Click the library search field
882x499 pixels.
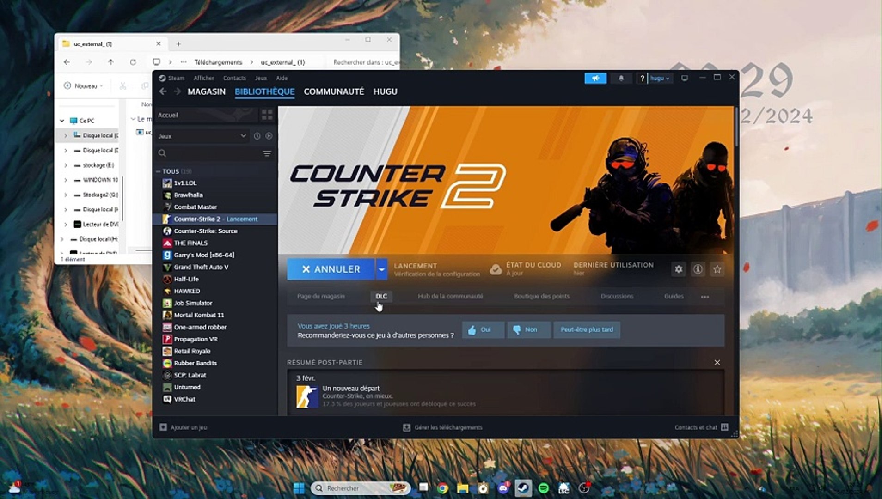208,153
